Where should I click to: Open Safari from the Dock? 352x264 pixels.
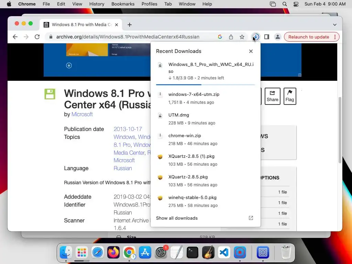click(97, 252)
